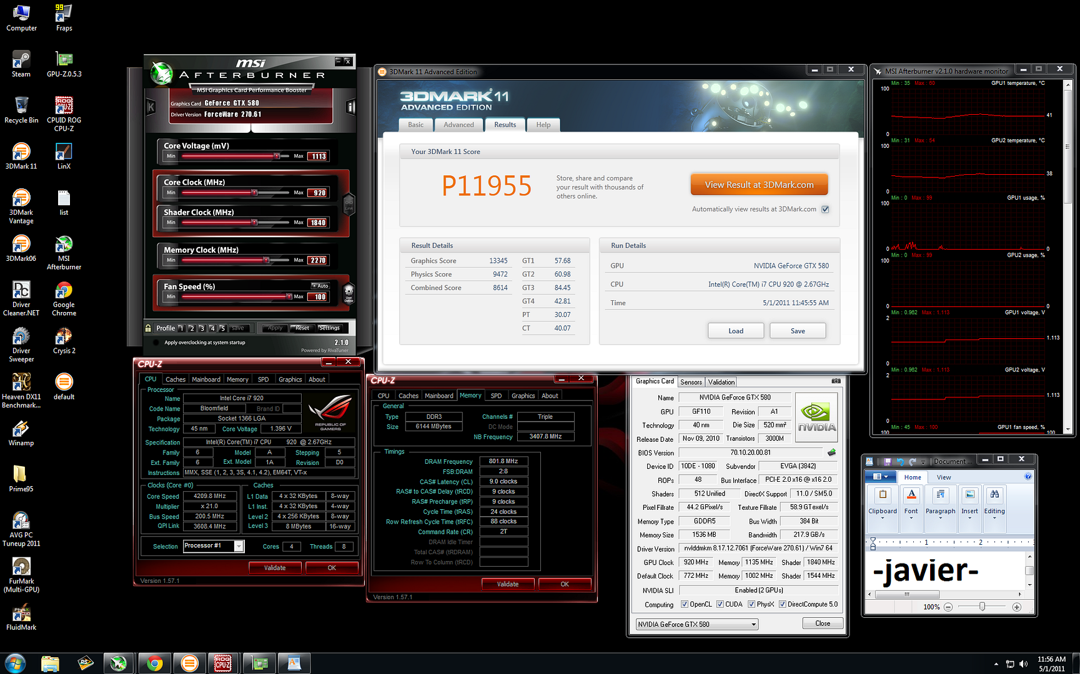
Task: Open the GPU selection dropdown in GPU-Z
Action: (696, 624)
